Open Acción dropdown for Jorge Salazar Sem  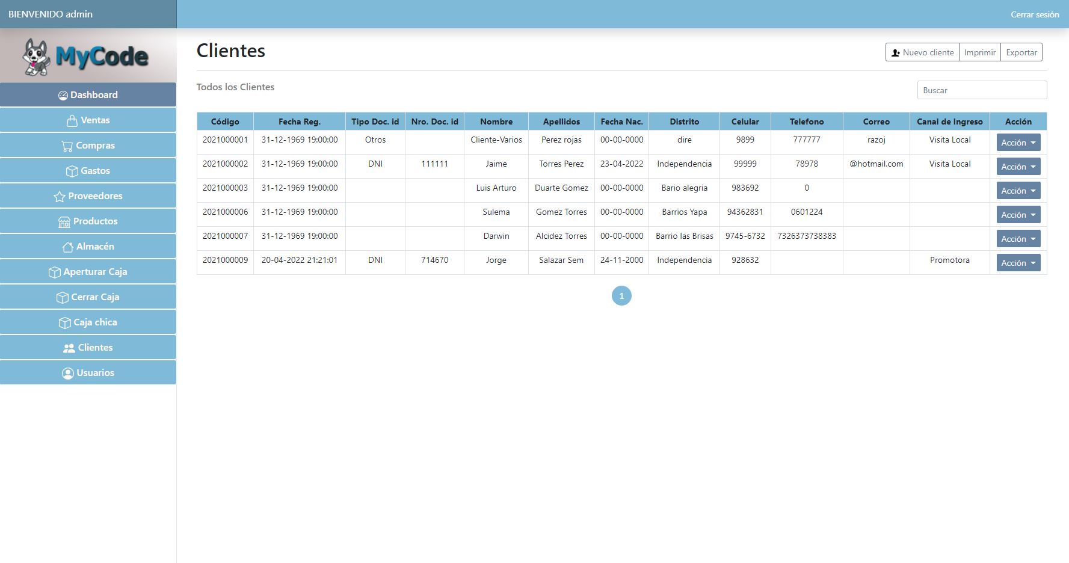click(x=1018, y=263)
